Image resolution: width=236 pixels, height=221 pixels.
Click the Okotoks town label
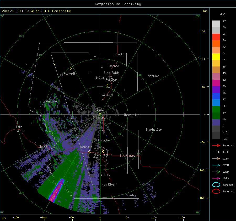(105, 175)
